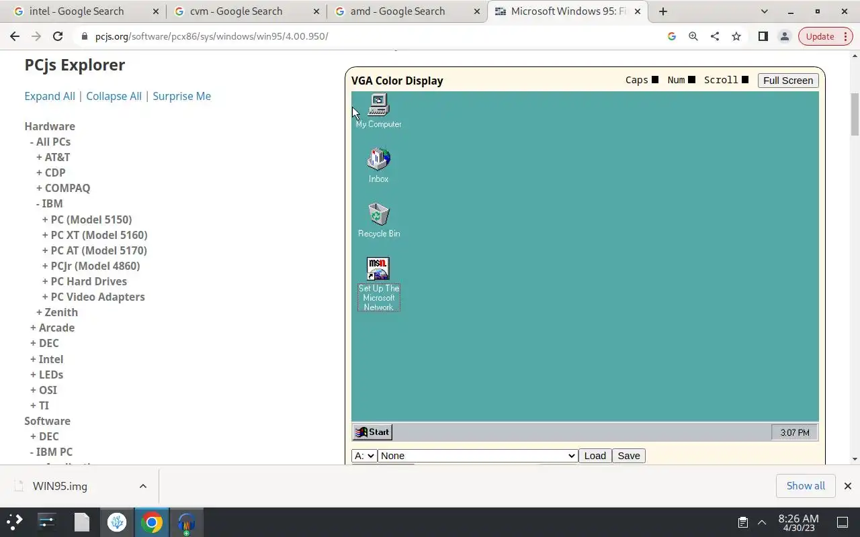The height and width of the screenshot is (537, 860).
Task: Expand the COMPAQ tree node
Action: (x=63, y=188)
